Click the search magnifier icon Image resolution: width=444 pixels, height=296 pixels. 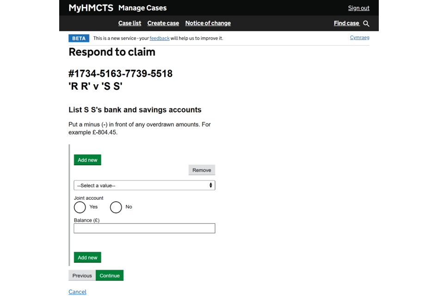(x=366, y=24)
